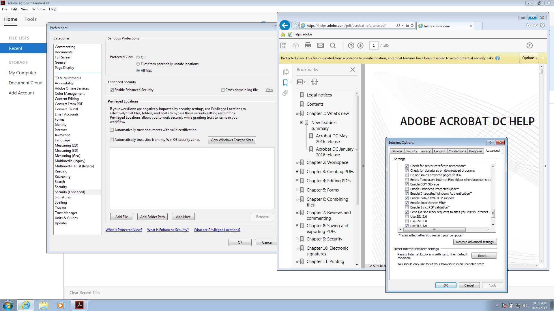
Task: Open the Protected View Options dropdown
Action: 530,58
